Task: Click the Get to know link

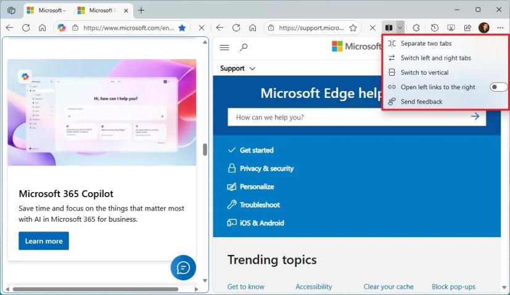Action: pyautogui.click(x=246, y=286)
